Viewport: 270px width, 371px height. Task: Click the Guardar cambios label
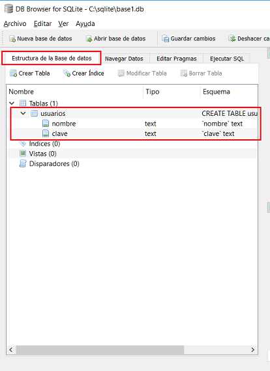click(x=193, y=38)
